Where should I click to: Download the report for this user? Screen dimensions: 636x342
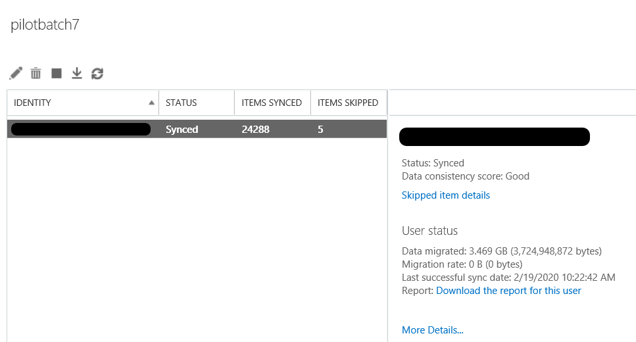508,291
